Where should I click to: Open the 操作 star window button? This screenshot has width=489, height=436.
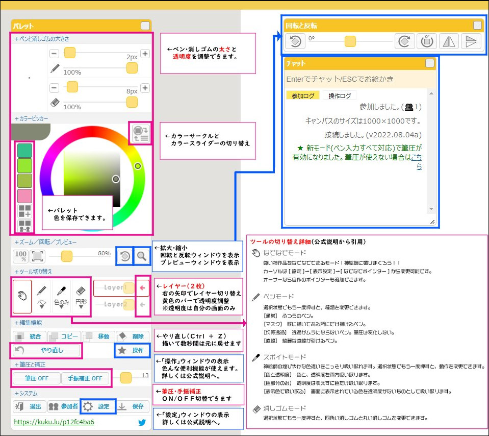[132, 350]
